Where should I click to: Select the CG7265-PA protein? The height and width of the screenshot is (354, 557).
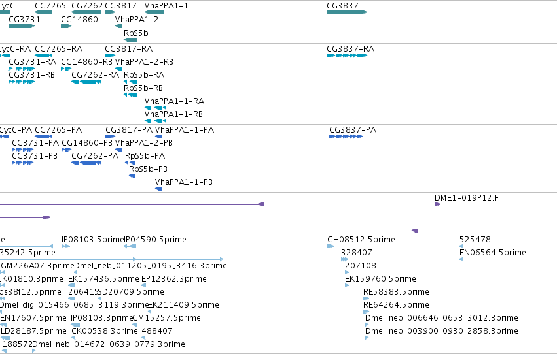pyautogui.click(x=44, y=137)
